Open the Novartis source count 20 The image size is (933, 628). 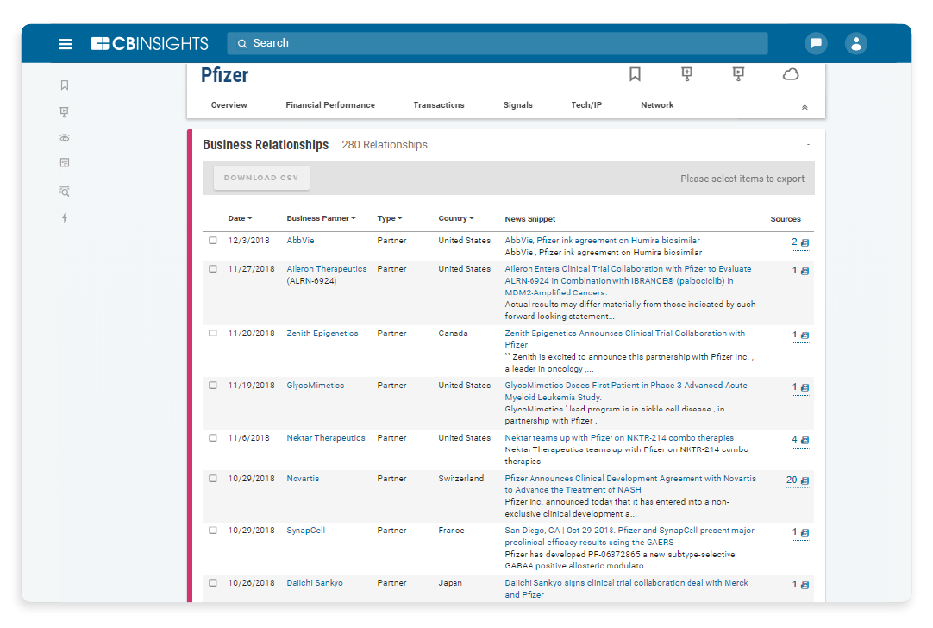click(x=792, y=480)
